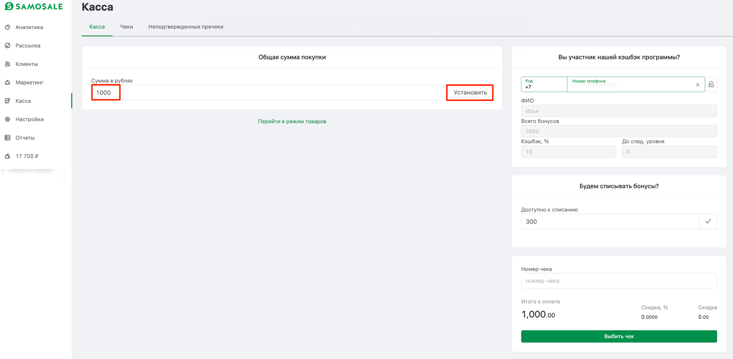Click the Маркетинг sidebar icon
Viewport: 733px width, 359px height.
[x=8, y=83]
